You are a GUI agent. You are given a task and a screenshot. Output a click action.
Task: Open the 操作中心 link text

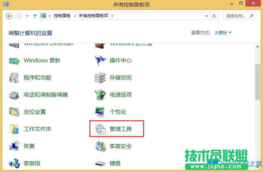pos(121,61)
